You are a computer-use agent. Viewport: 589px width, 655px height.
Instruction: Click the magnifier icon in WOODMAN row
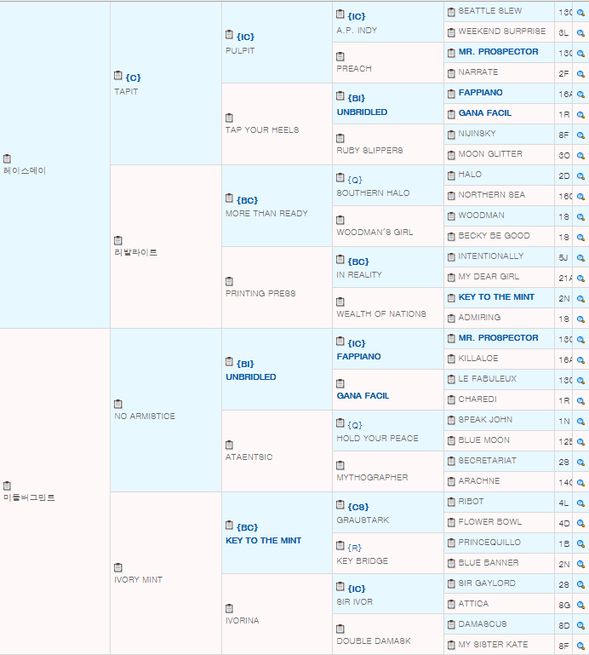[580, 217]
